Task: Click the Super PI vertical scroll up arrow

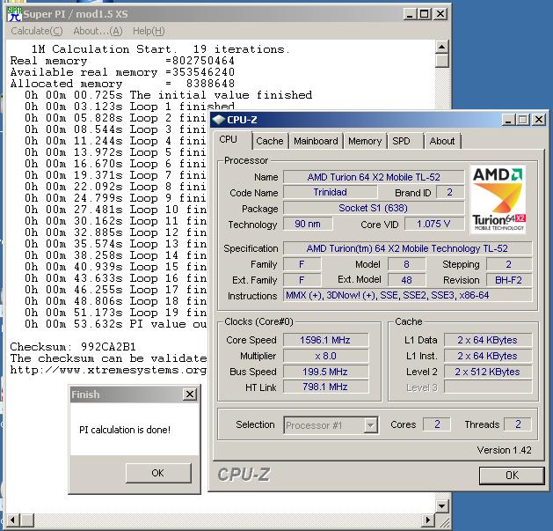Action: click(441, 47)
